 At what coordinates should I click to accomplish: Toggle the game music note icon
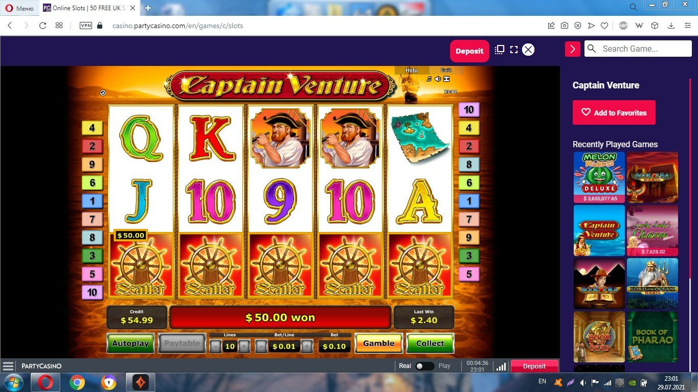point(429,79)
